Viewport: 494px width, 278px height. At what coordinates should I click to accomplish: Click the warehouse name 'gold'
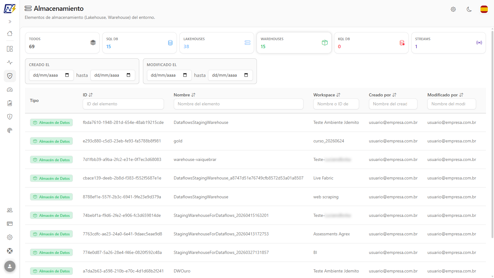[178, 141]
